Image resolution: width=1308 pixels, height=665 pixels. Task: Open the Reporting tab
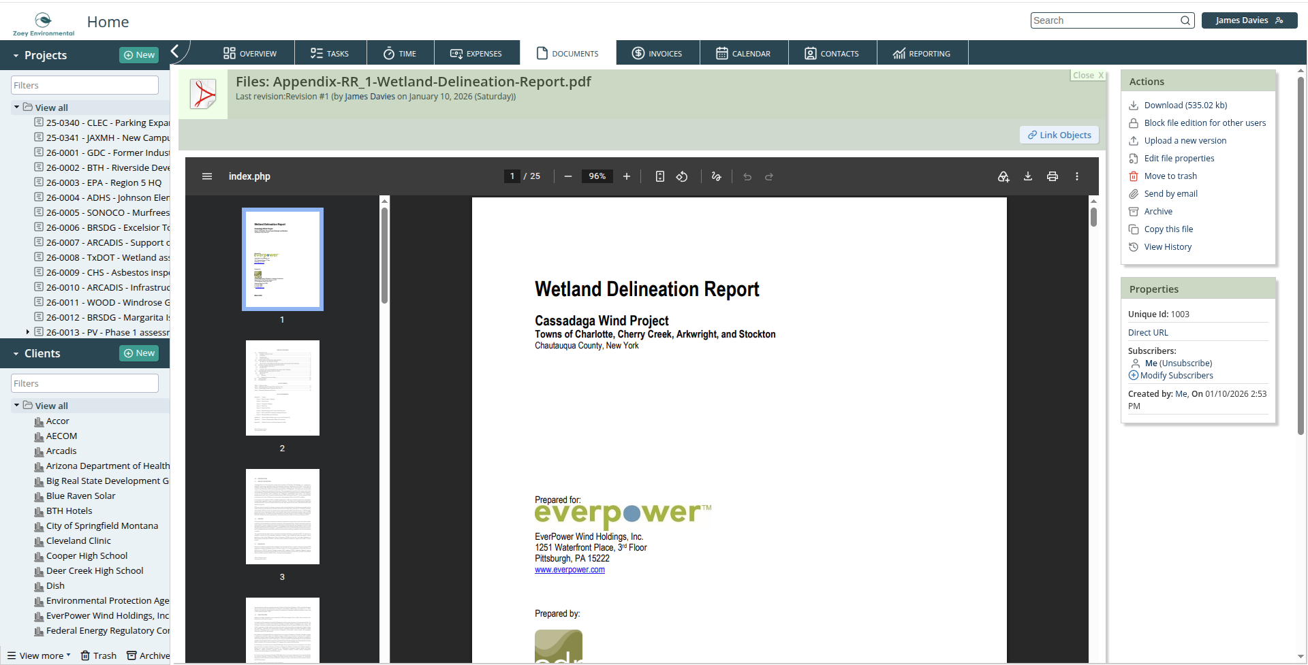[x=922, y=53]
